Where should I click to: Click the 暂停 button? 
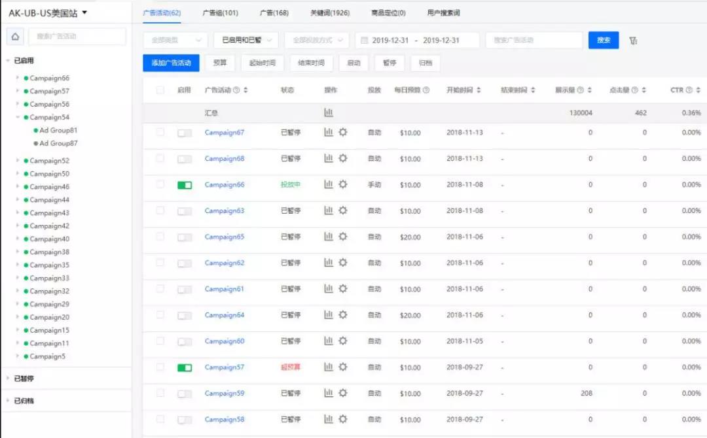tap(390, 63)
